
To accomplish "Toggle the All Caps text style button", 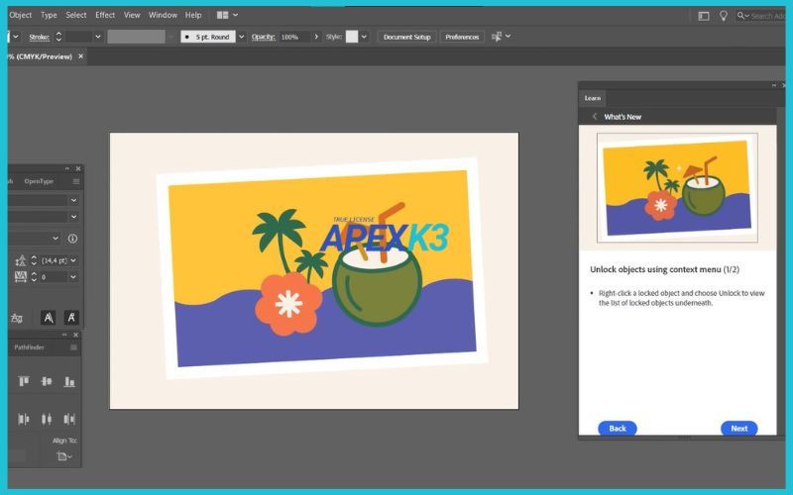I will click(47, 318).
